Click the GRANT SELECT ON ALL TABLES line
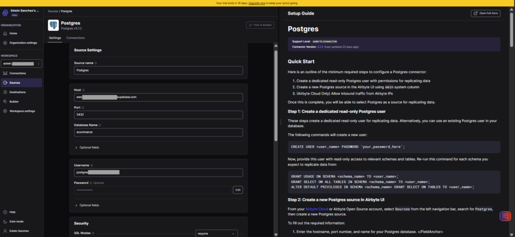Viewport: 515px width, 237px height. pos(360,182)
